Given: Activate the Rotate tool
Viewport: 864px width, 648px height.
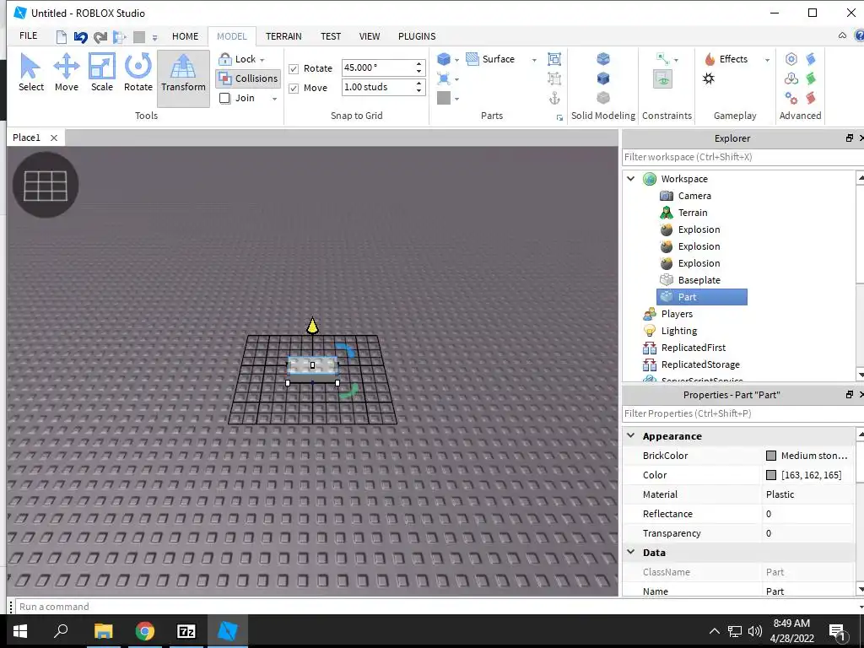Looking at the screenshot, I should coord(138,73).
